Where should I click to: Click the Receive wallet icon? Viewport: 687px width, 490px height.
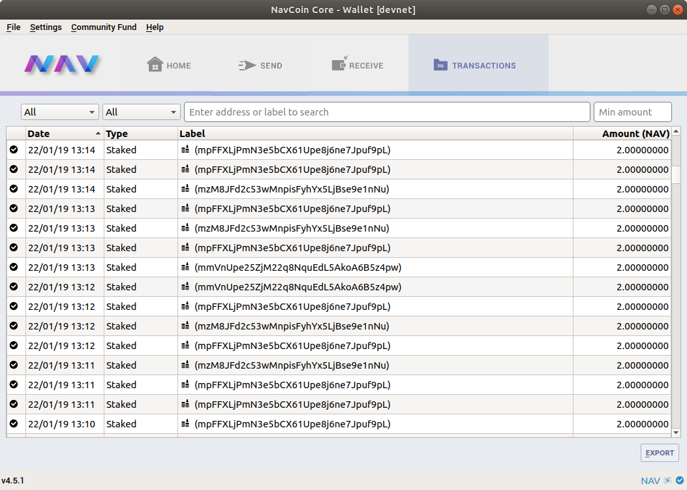[x=339, y=63]
